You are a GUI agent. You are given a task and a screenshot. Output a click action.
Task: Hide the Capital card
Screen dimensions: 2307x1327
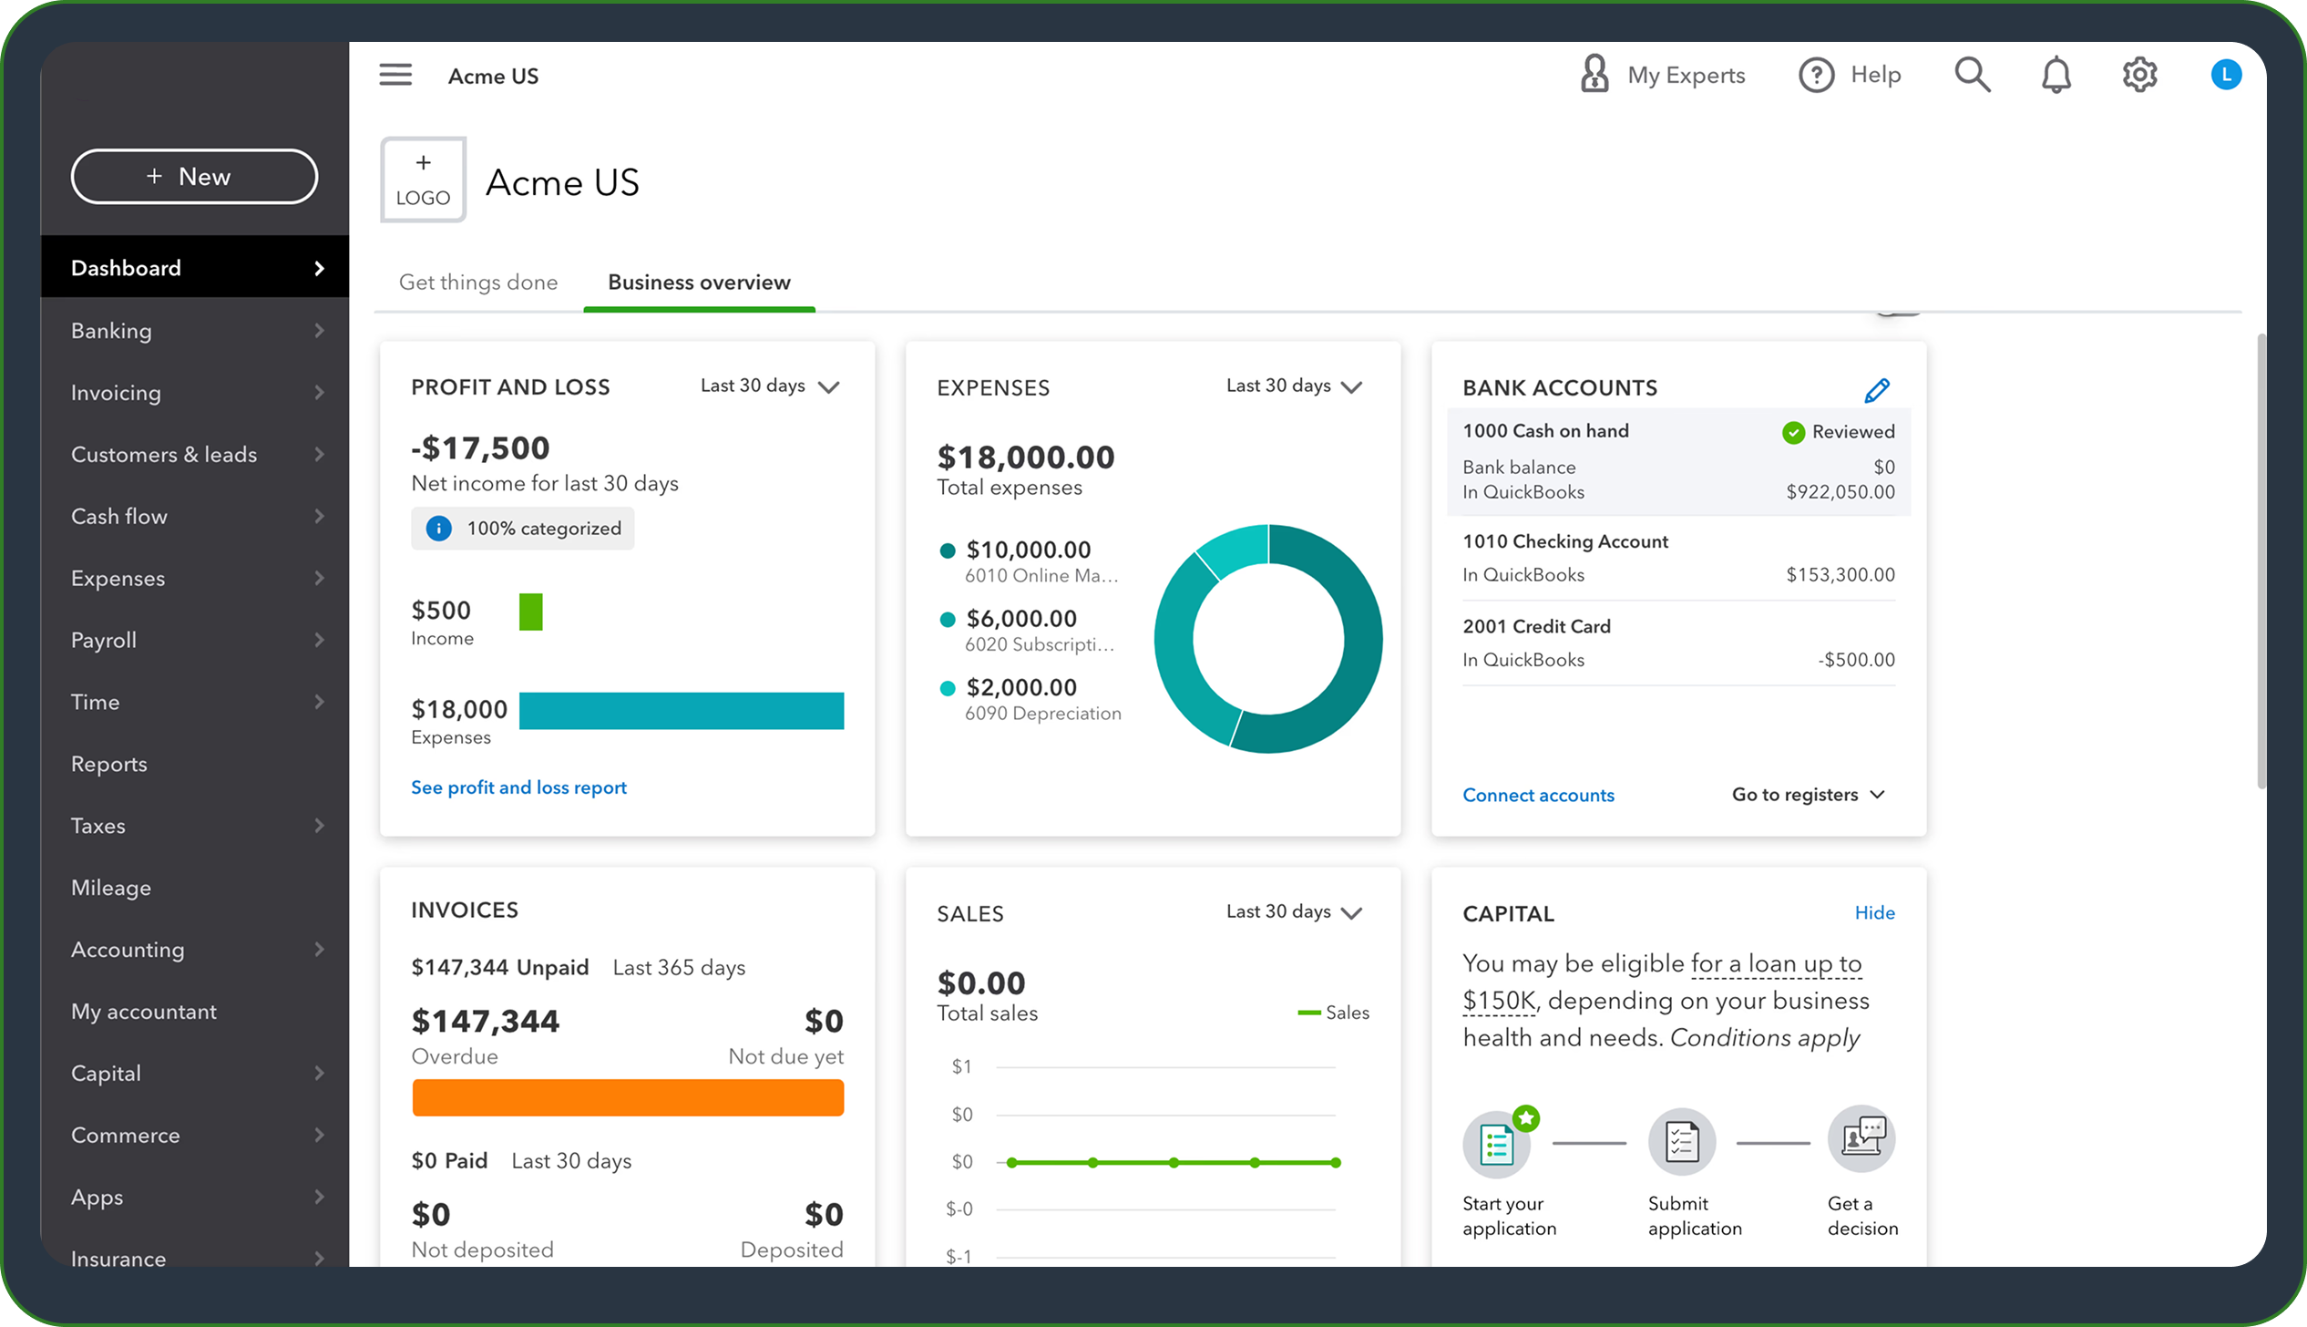(x=1875, y=913)
